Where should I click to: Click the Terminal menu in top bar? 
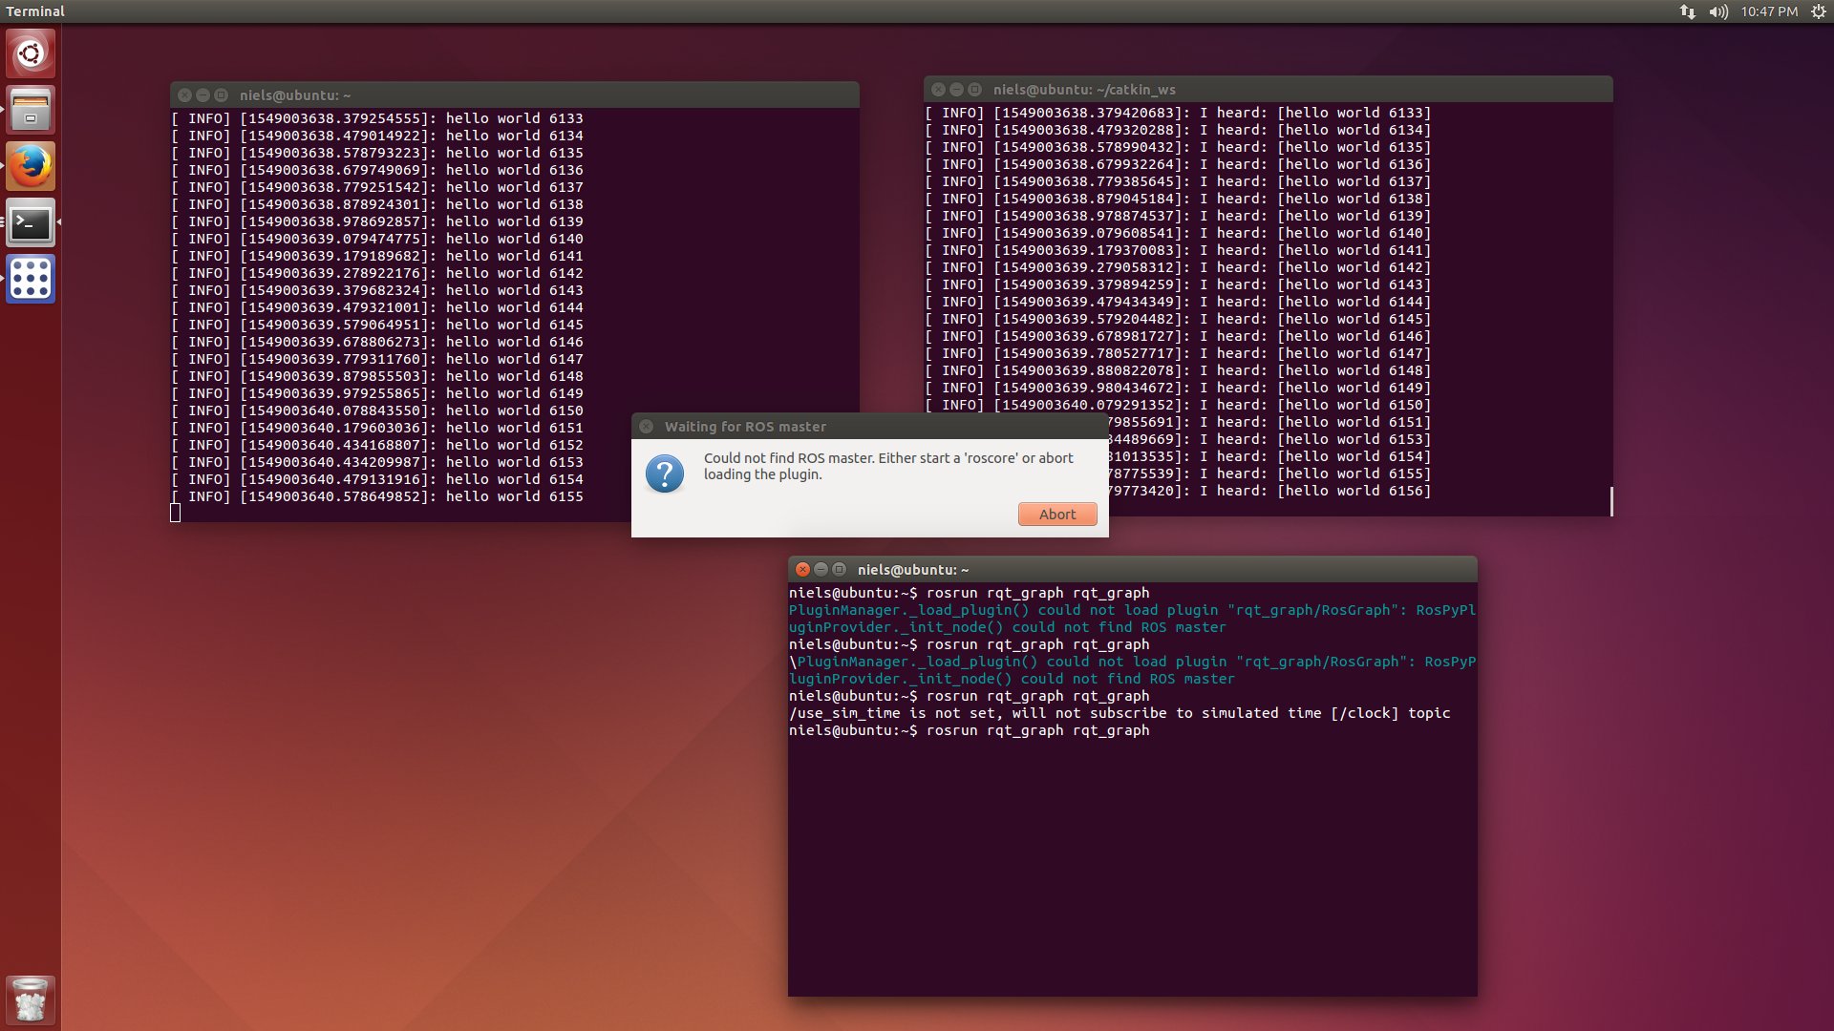pyautogui.click(x=35, y=11)
